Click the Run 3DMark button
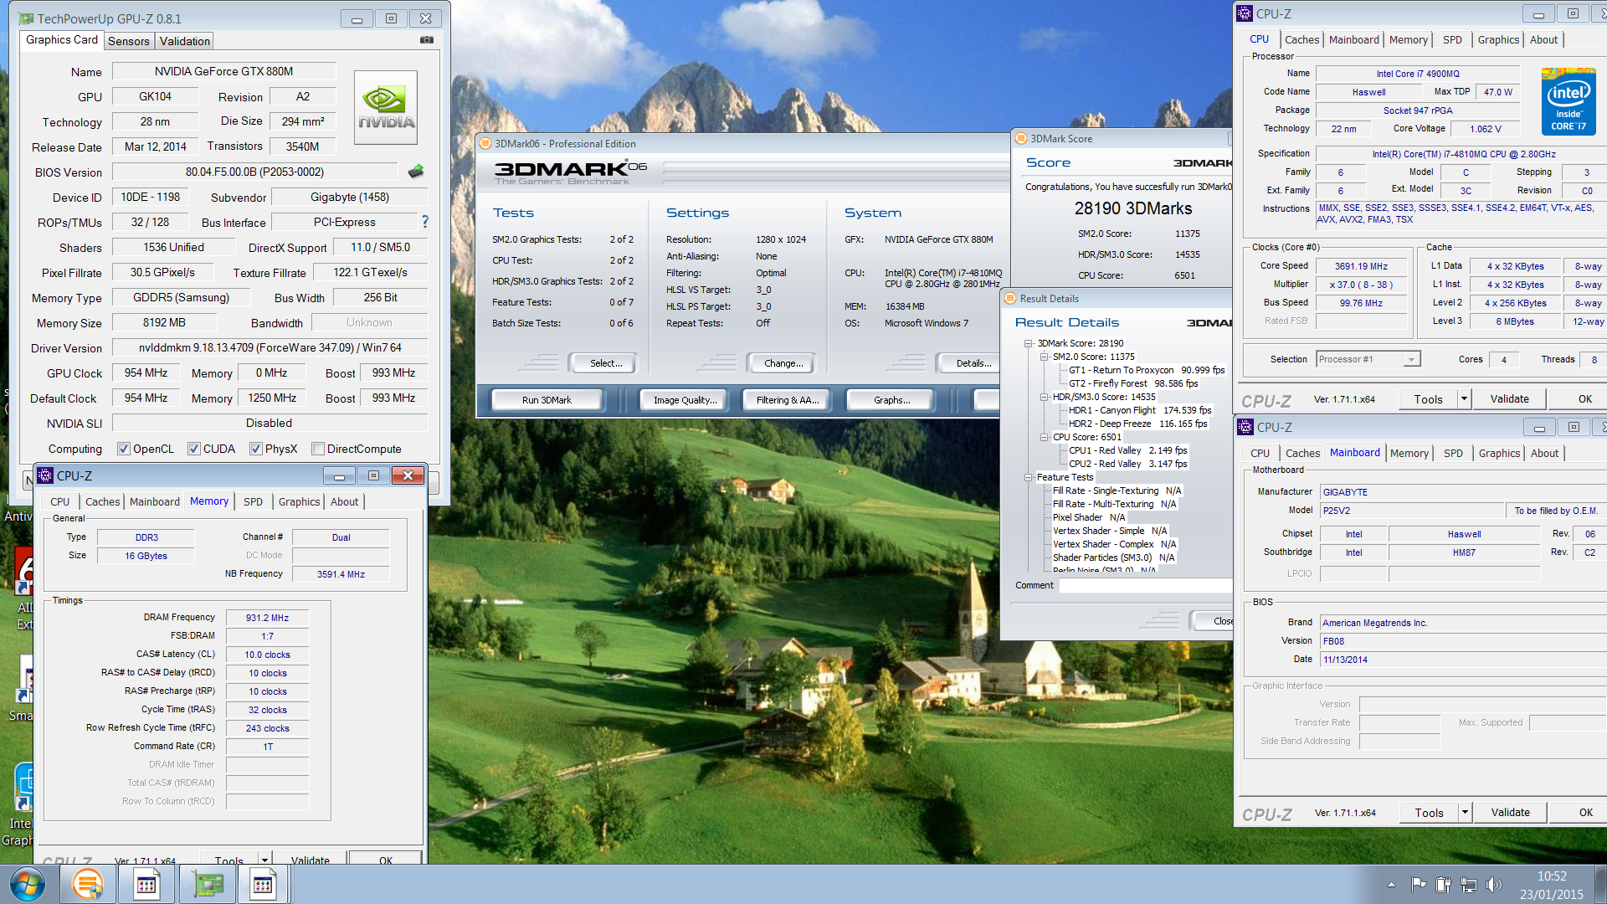The width and height of the screenshot is (1607, 904). point(547,400)
